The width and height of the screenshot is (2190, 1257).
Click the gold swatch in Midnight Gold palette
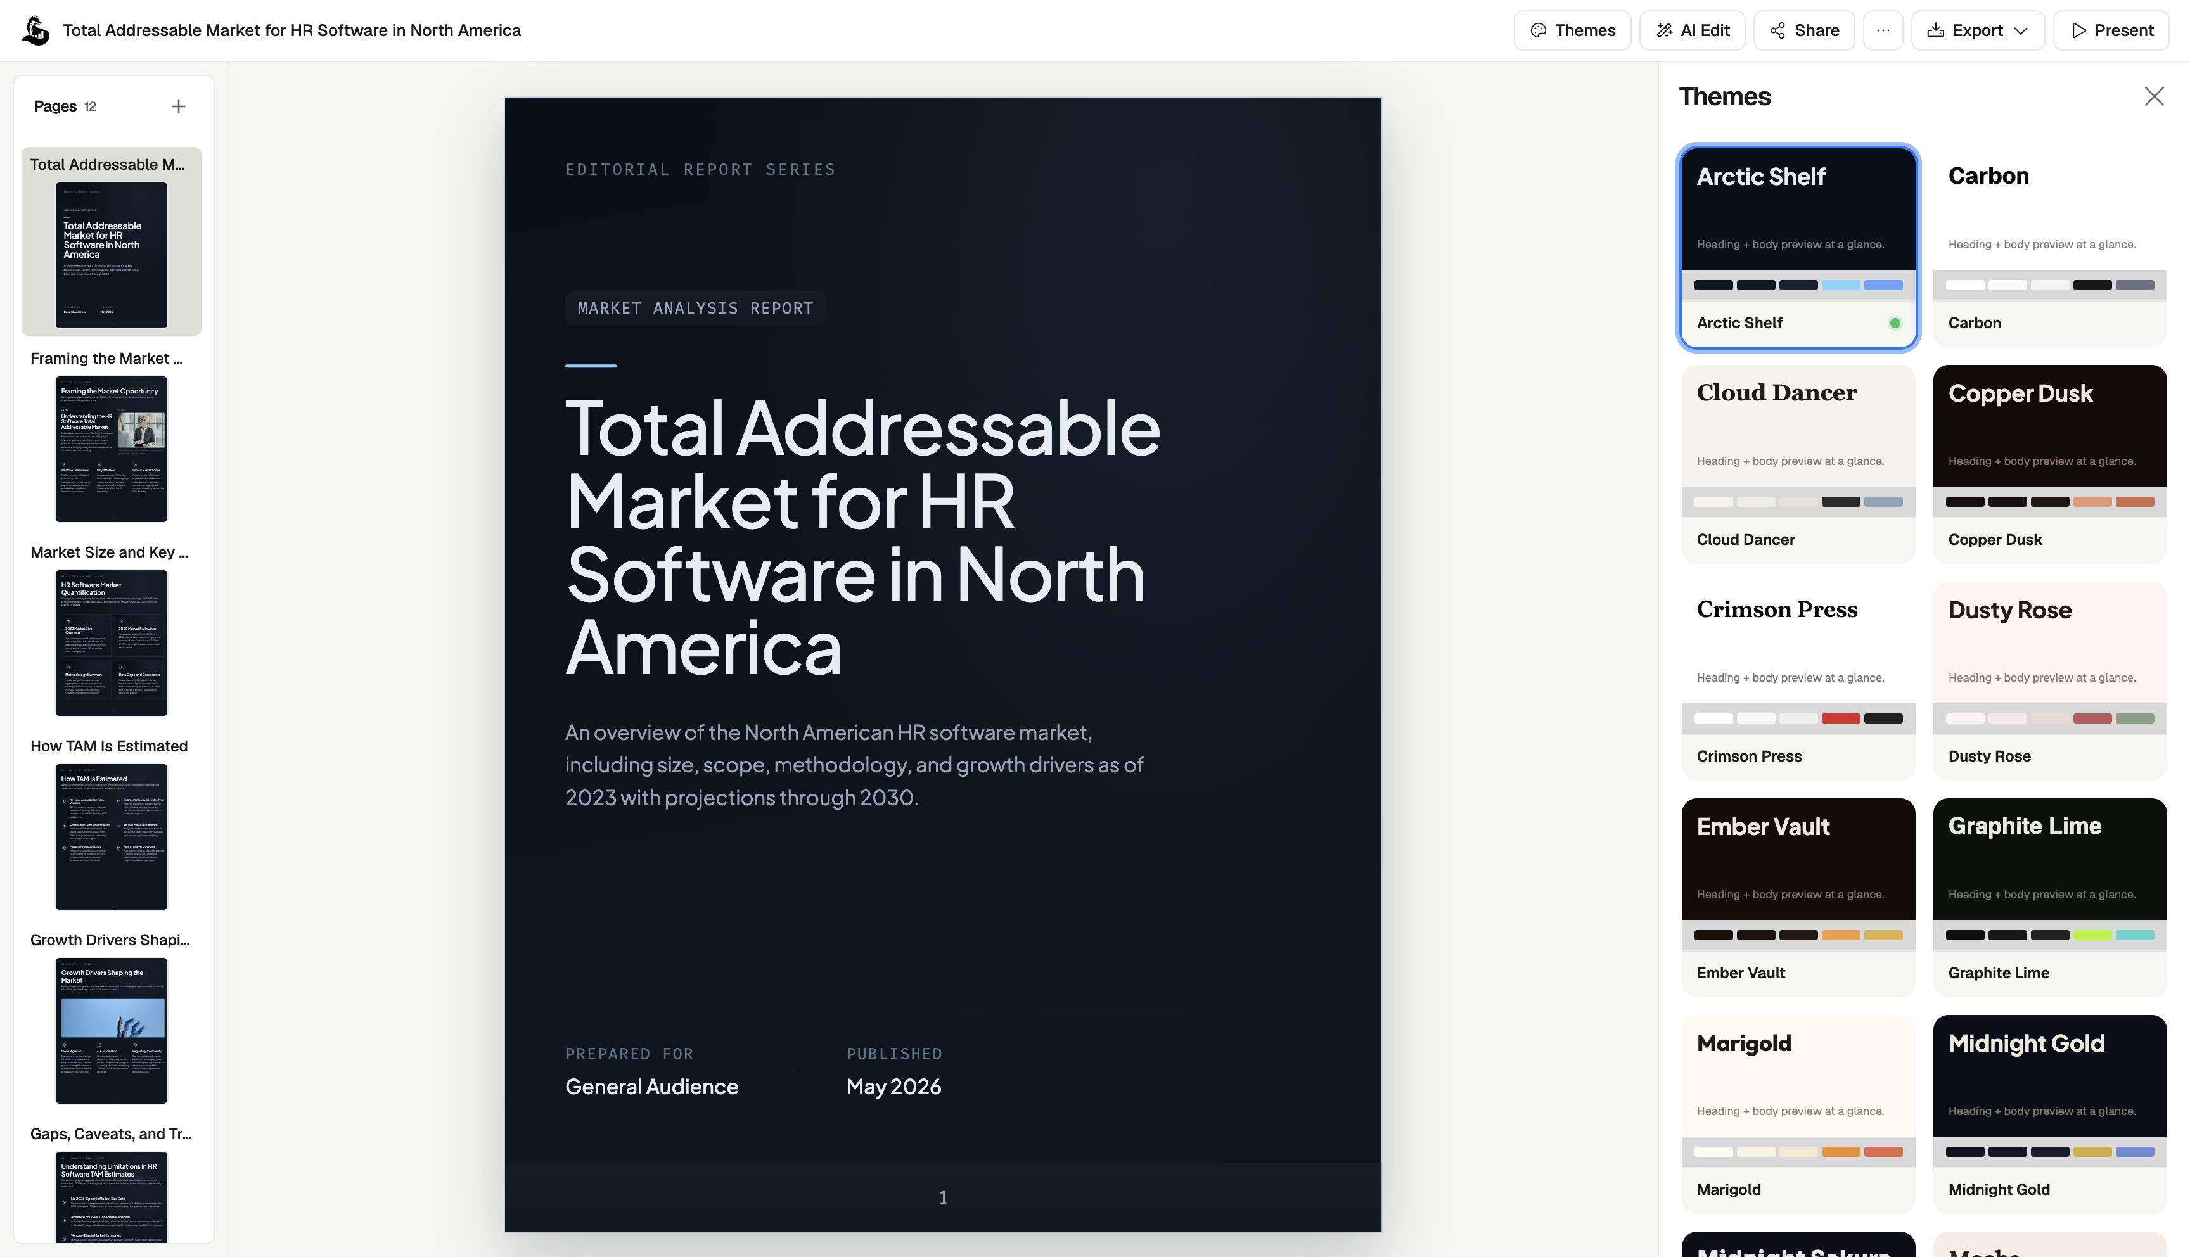point(2092,1152)
